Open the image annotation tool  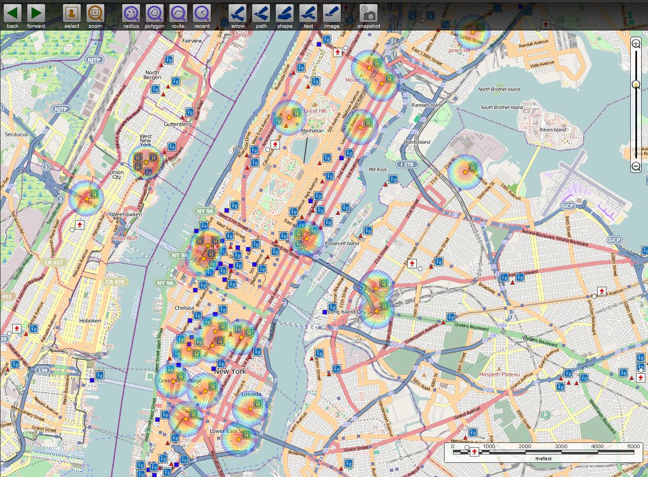pyautogui.click(x=331, y=13)
